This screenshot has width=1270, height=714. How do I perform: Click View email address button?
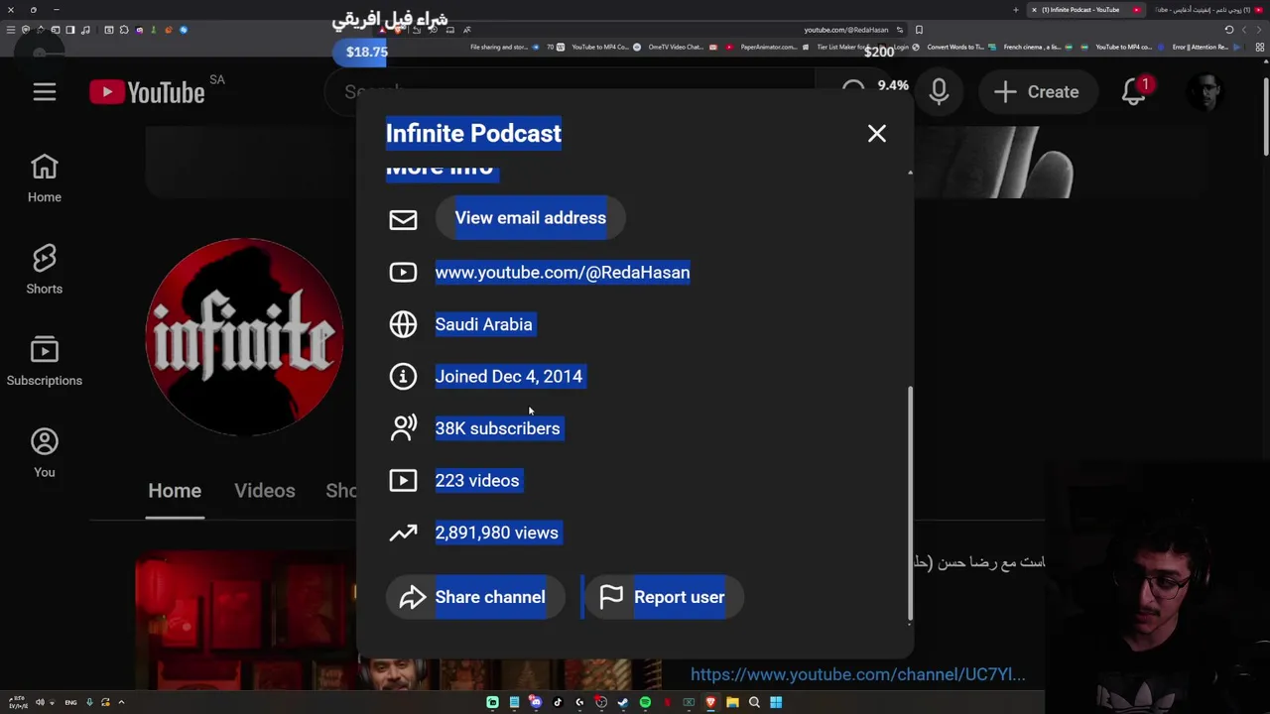(x=530, y=218)
